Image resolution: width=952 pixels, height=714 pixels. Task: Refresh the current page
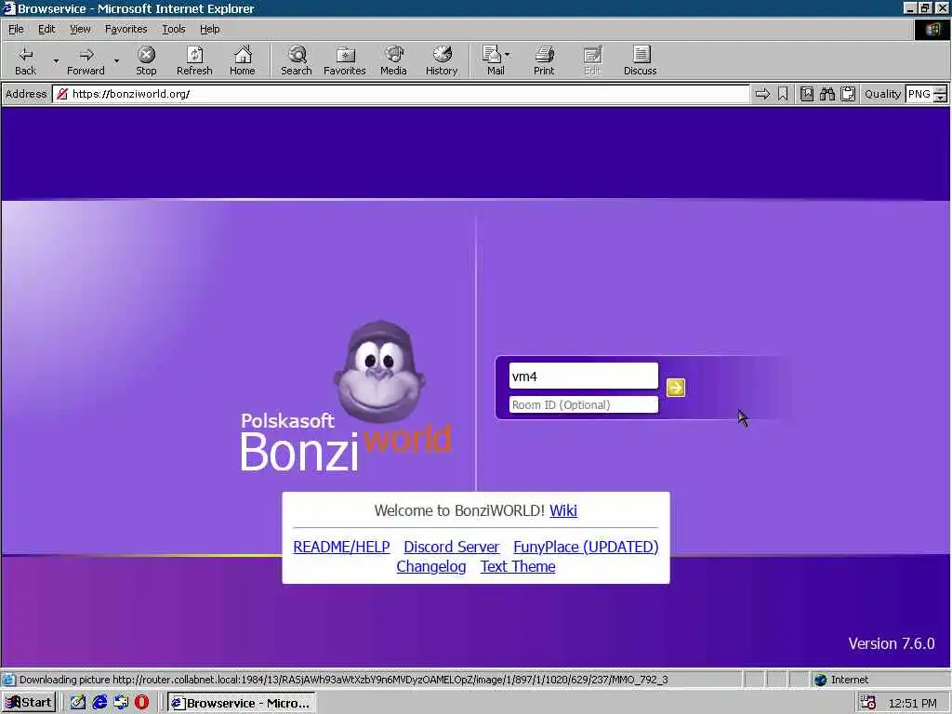pos(194,60)
